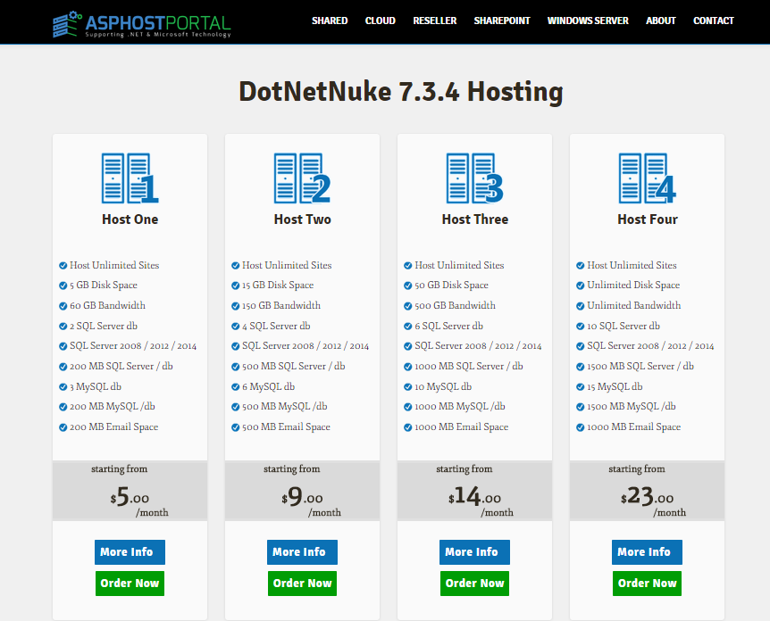Open the Reseller menu

click(x=435, y=21)
